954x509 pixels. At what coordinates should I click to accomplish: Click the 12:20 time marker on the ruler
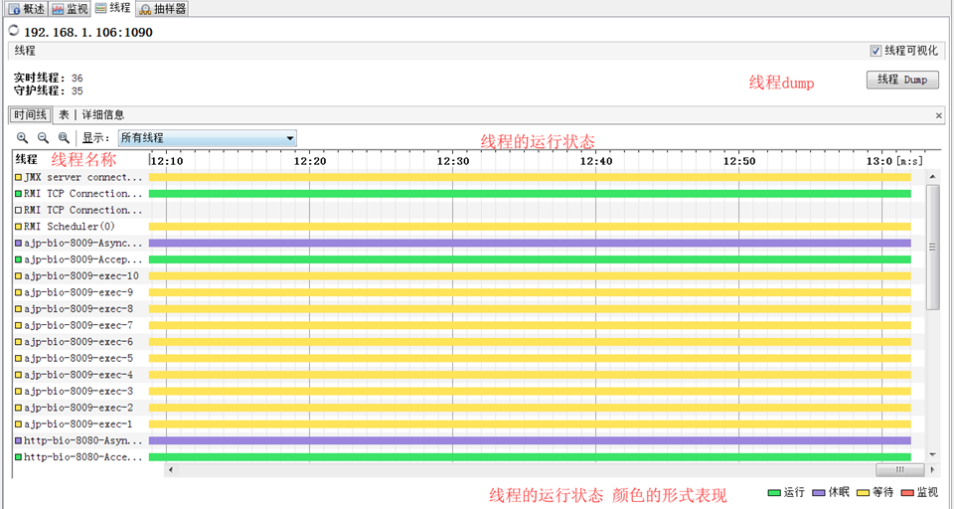(x=310, y=161)
